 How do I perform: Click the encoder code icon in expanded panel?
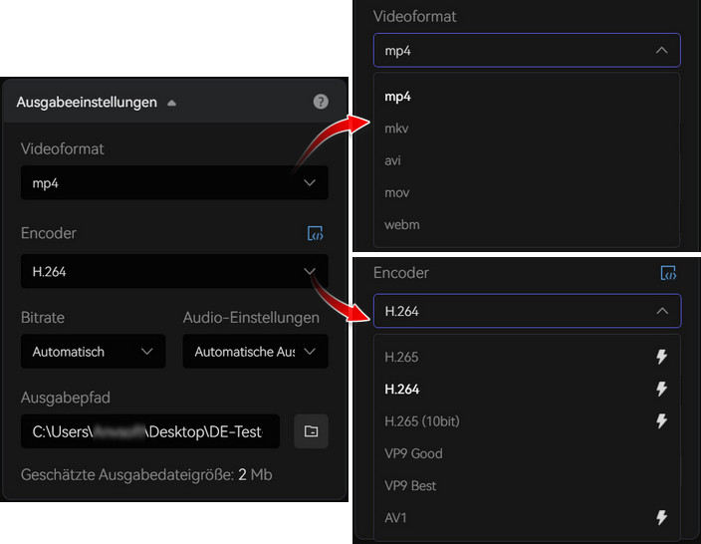click(668, 272)
